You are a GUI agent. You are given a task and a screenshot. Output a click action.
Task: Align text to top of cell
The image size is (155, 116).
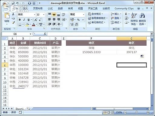(49, 14)
